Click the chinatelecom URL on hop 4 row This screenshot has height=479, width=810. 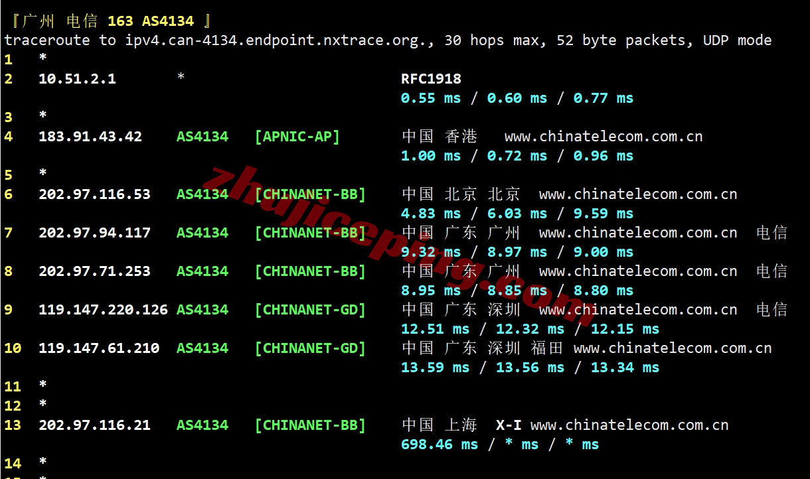[604, 137]
